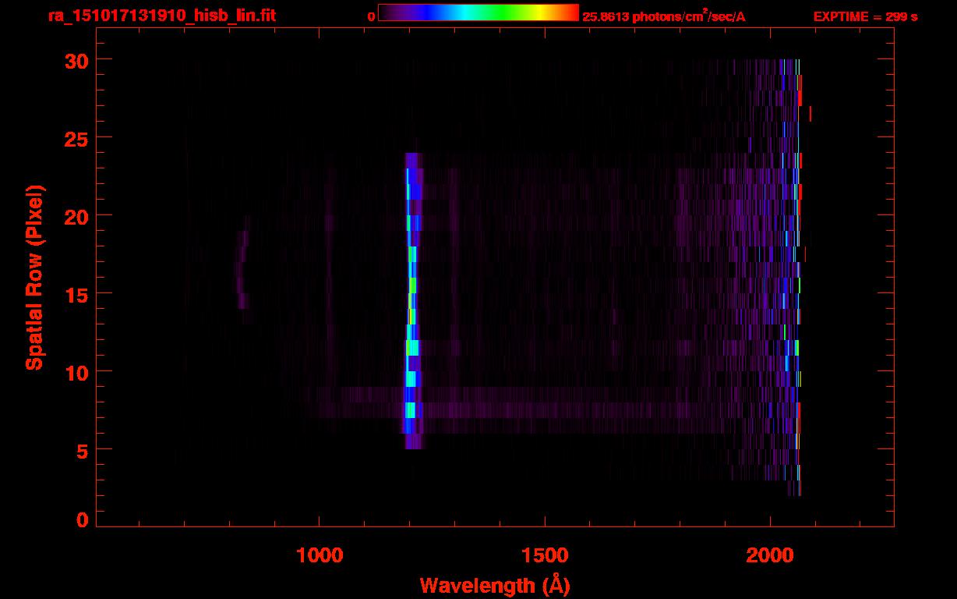Click the faint arc feature near 830 Å
This screenshot has height=599, width=957.
[x=242, y=270]
